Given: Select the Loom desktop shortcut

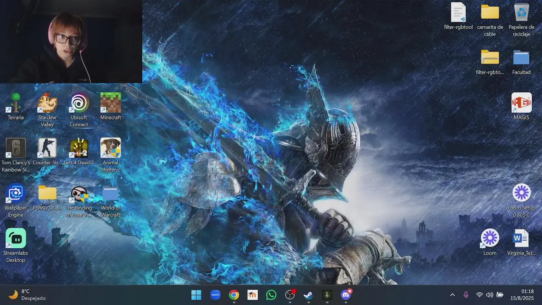Looking at the screenshot, I should [490, 242].
